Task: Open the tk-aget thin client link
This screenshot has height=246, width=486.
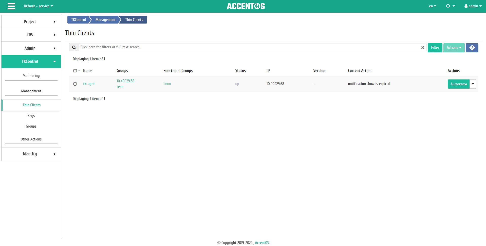Action: [89, 84]
